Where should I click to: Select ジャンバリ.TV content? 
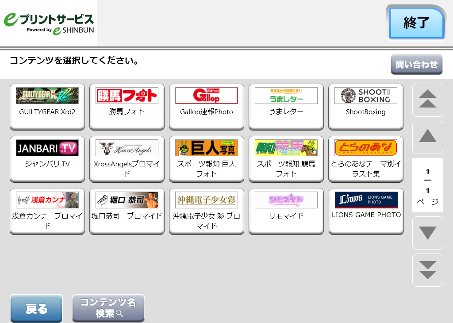(x=47, y=159)
